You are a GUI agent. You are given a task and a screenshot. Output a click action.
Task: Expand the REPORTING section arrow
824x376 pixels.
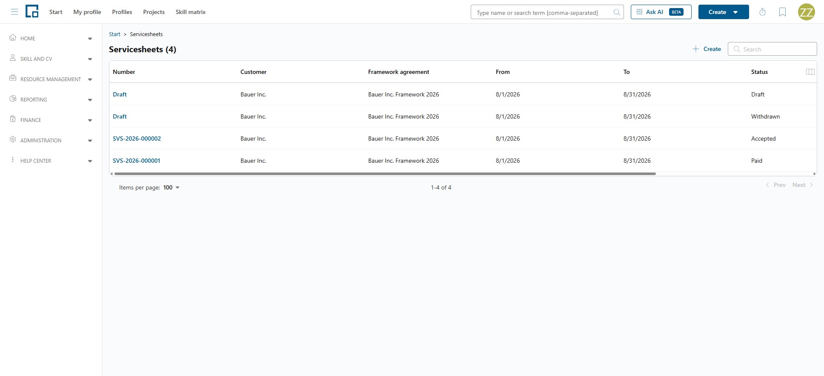[90, 100]
